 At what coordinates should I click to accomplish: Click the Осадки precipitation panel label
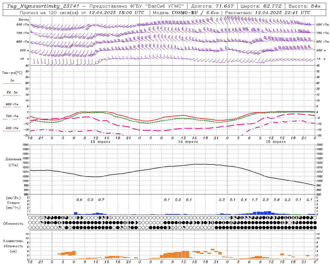tap(13, 203)
